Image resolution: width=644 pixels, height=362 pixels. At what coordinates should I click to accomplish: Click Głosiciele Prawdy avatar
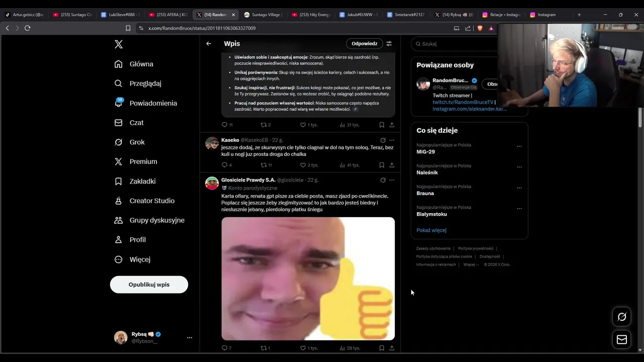212,184
